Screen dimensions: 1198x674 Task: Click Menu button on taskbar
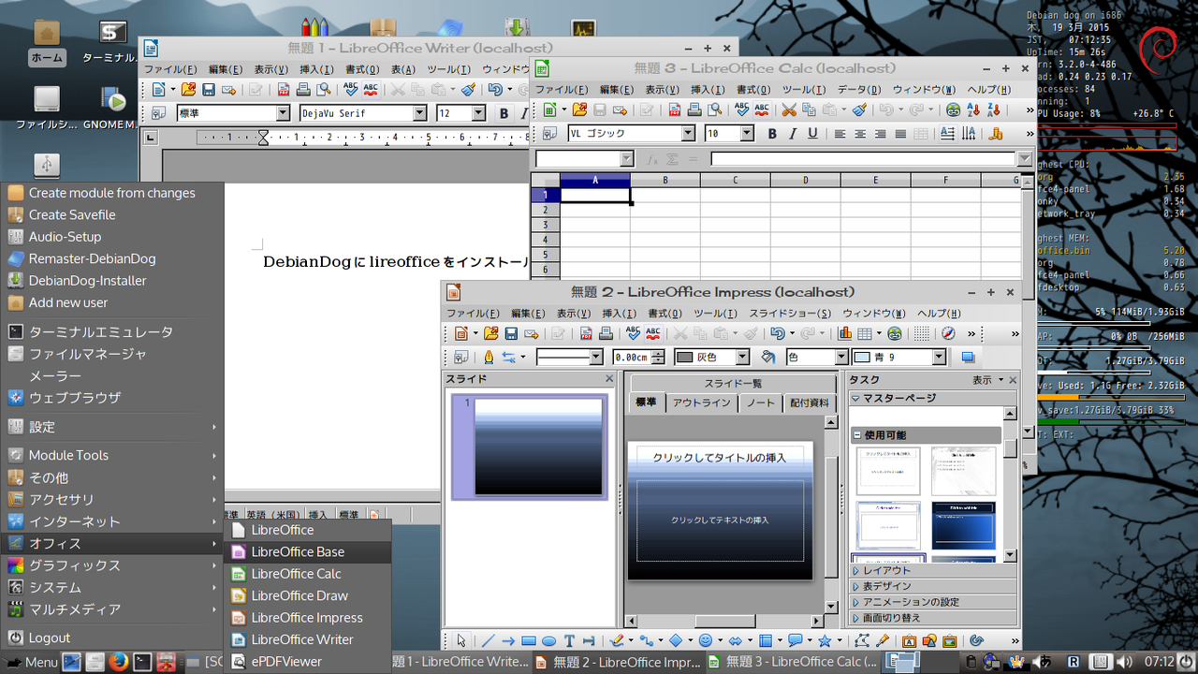[32, 662]
